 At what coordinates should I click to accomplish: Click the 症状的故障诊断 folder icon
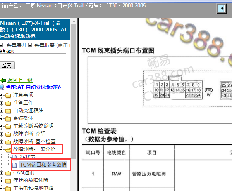point(8,181)
